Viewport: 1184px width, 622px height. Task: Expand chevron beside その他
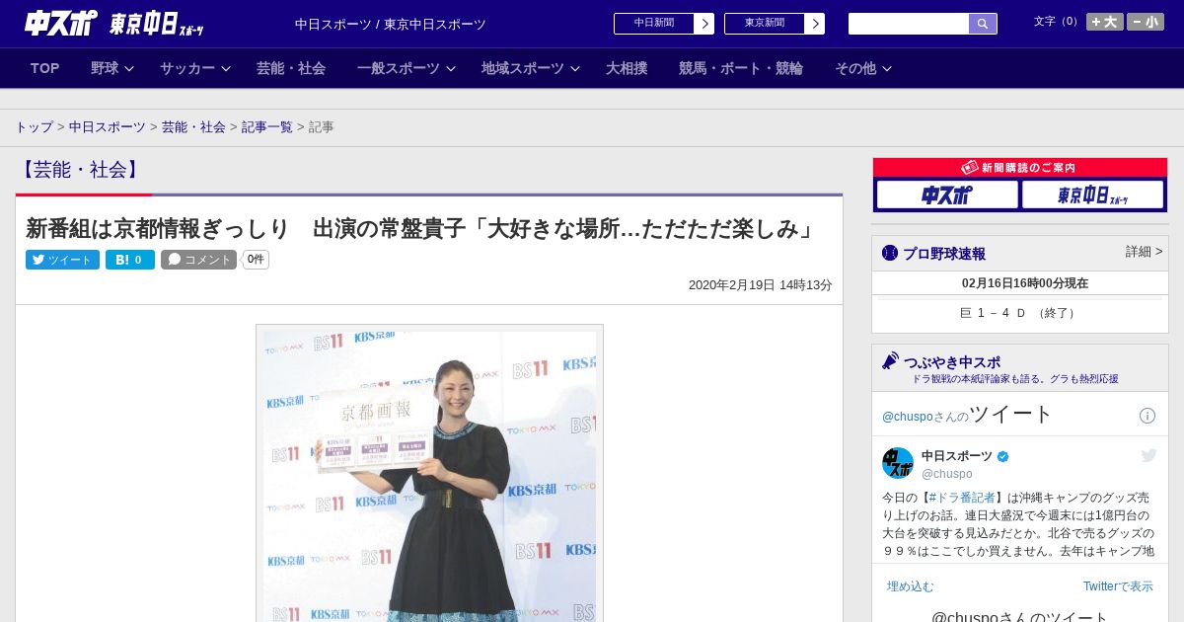pyautogui.click(x=887, y=68)
